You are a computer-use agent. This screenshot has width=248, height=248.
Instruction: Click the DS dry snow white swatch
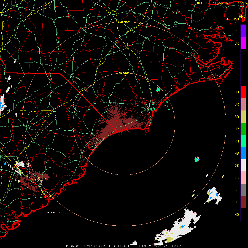pyautogui.click(x=243, y=165)
